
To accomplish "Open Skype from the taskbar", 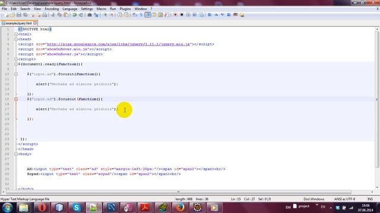I will [x=77, y=208].
